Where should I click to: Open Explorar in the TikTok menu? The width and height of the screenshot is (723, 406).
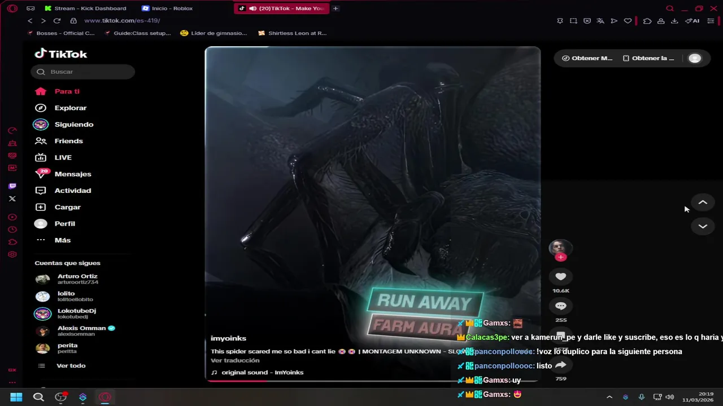point(60,108)
